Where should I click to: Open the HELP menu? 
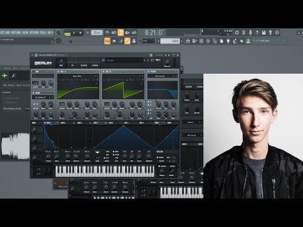click(50, 33)
